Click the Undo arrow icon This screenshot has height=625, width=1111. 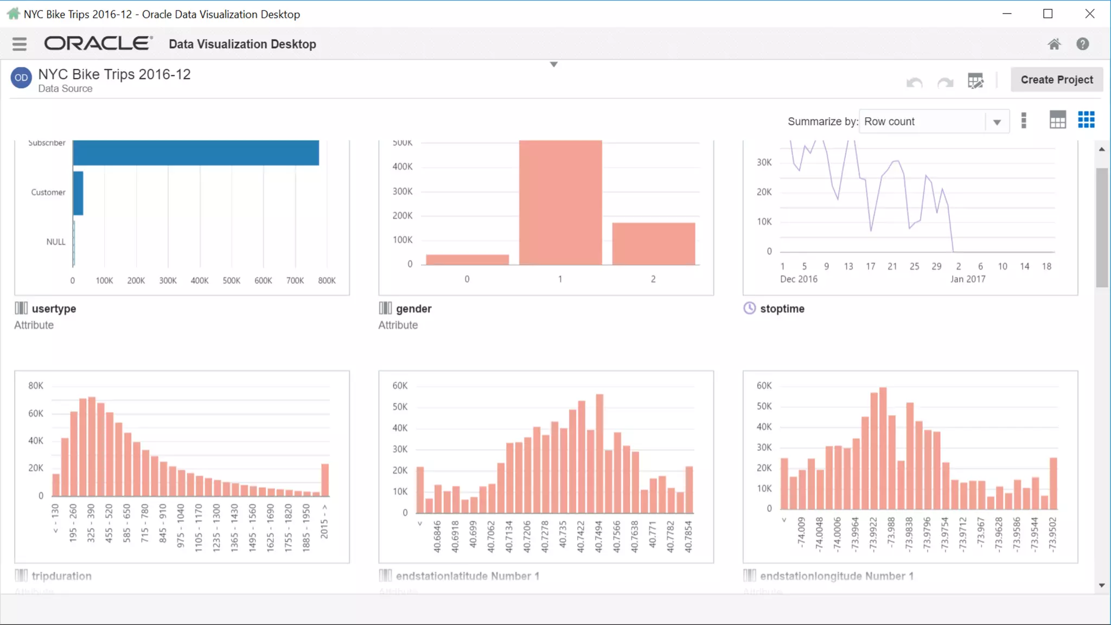(x=915, y=82)
